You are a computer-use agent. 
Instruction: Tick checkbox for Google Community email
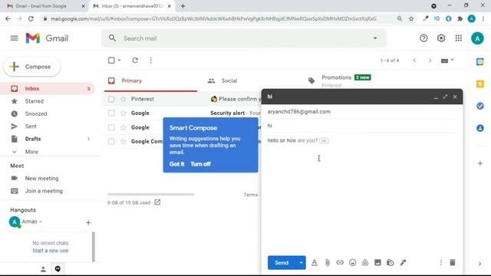pyautogui.click(x=111, y=141)
